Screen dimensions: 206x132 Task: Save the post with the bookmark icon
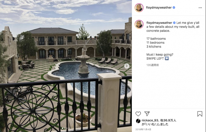[200, 114]
